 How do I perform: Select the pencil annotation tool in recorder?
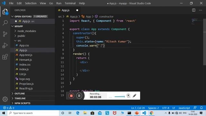(x=135, y=96)
